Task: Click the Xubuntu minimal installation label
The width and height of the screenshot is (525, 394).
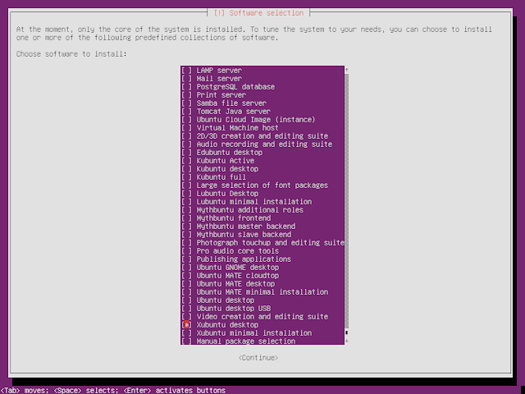Action: point(253,333)
